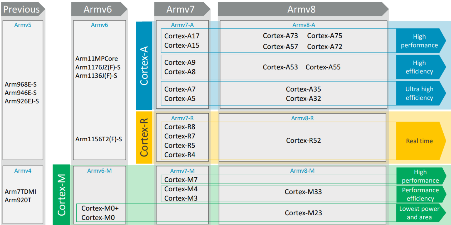
Task: Click the blue "Armv5" label
Action: click(23, 25)
